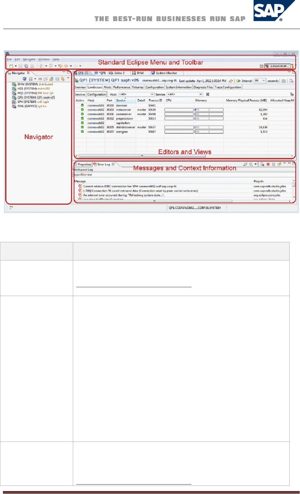The height and width of the screenshot is (494, 300).
Task: Click the yellow Back arrow in toolbar
Action: 66,66
